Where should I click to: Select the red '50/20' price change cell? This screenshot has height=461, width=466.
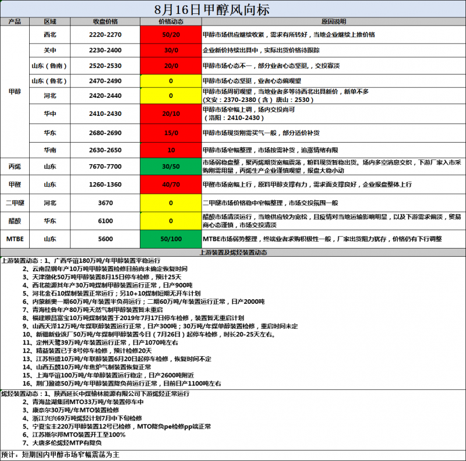[171, 34]
